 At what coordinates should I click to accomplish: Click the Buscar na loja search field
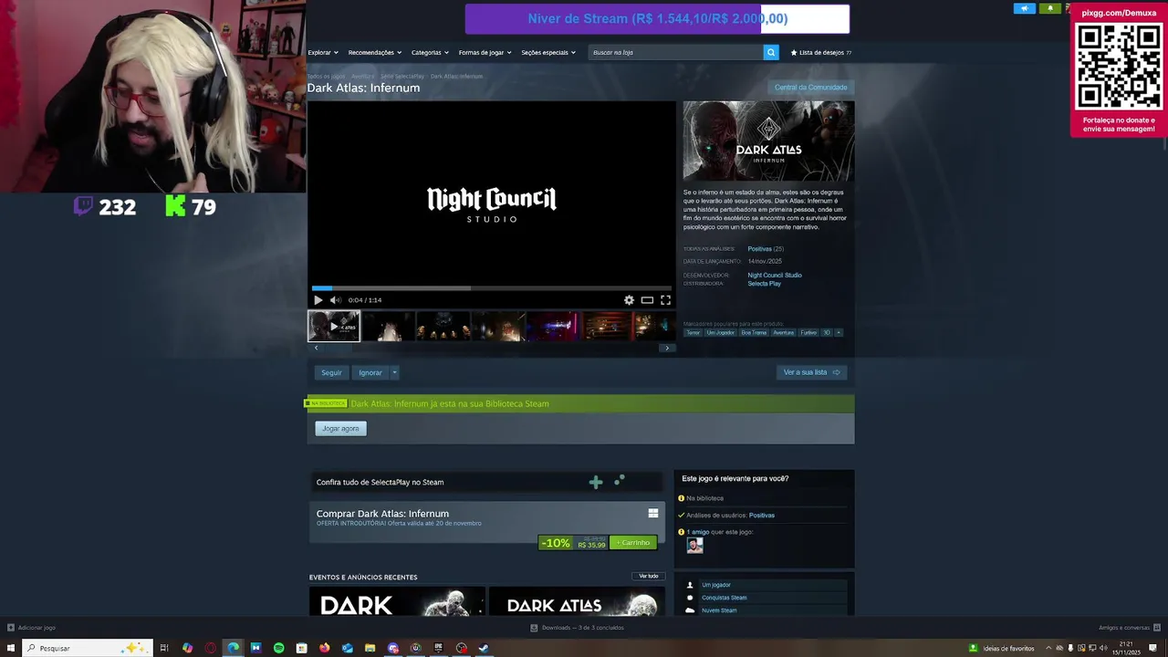[676, 53]
